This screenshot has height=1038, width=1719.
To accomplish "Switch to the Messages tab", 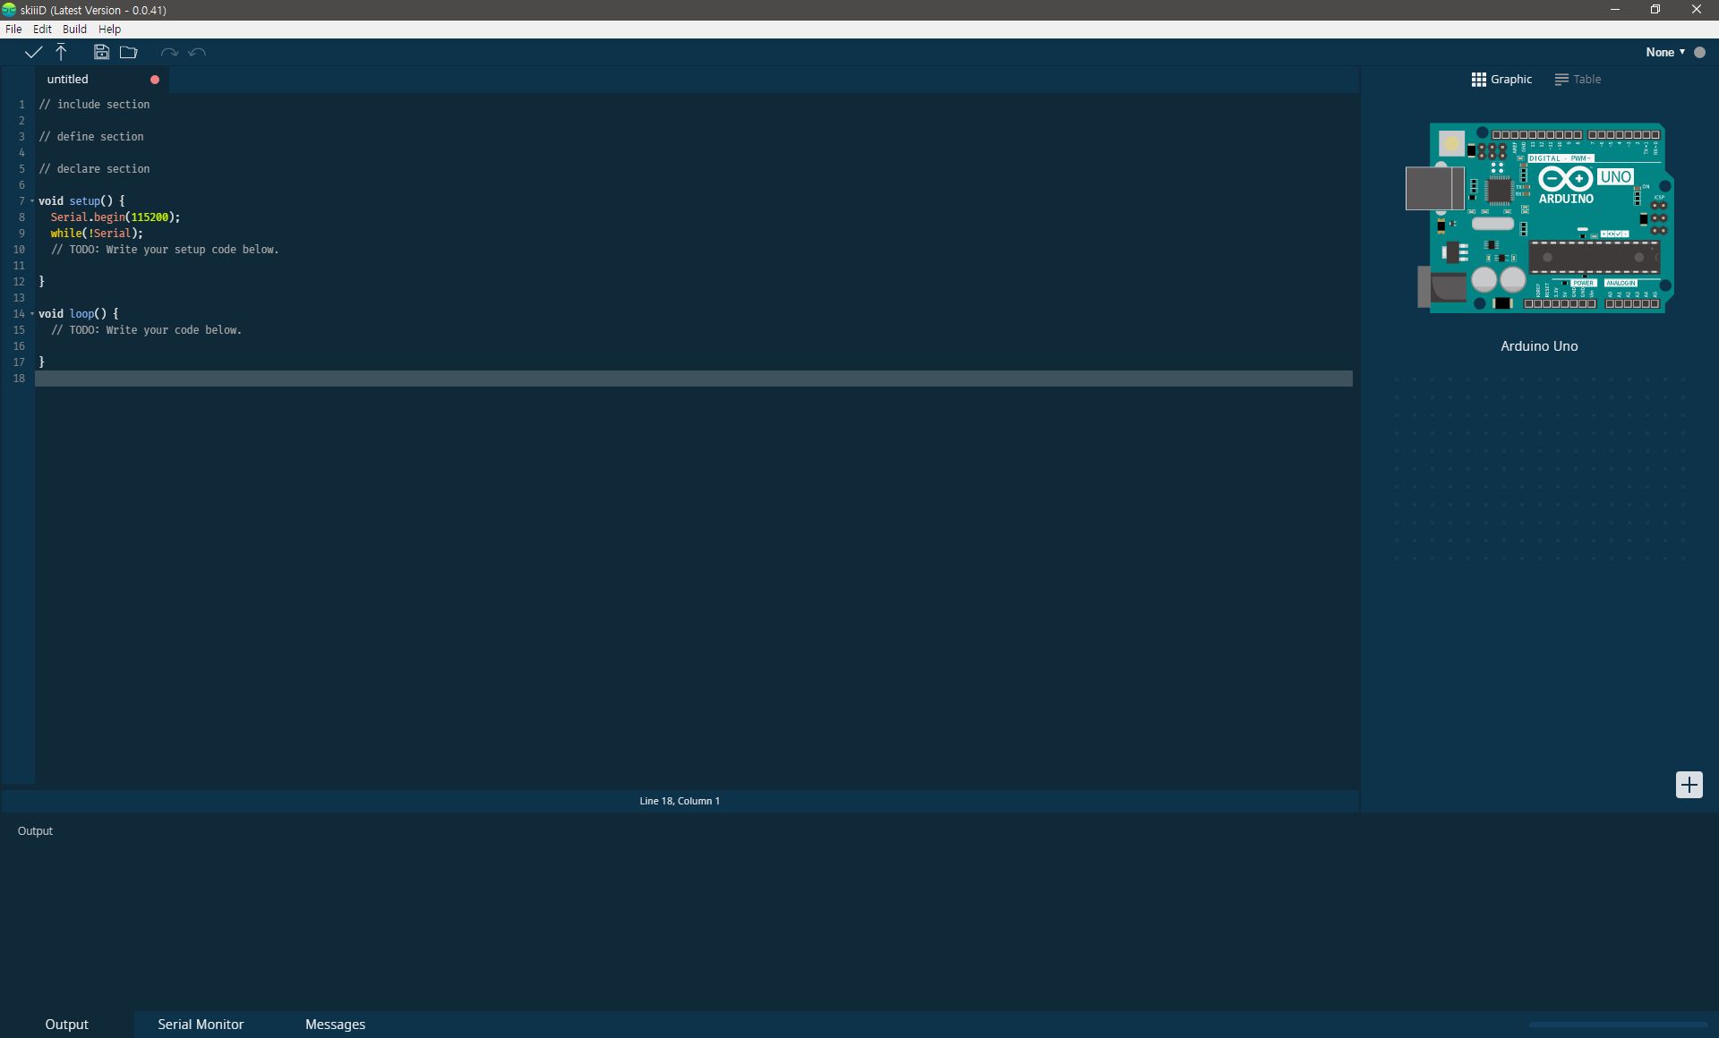I will (335, 1024).
